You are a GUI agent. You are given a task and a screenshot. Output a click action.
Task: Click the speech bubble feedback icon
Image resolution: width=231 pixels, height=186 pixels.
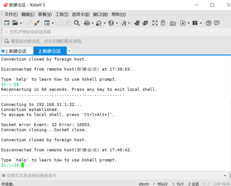[217, 23]
